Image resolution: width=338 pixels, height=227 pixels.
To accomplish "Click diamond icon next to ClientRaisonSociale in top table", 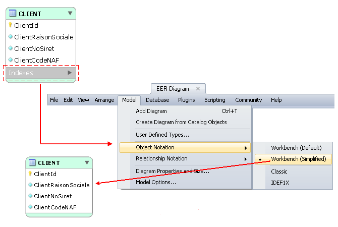I will (10, 36).
